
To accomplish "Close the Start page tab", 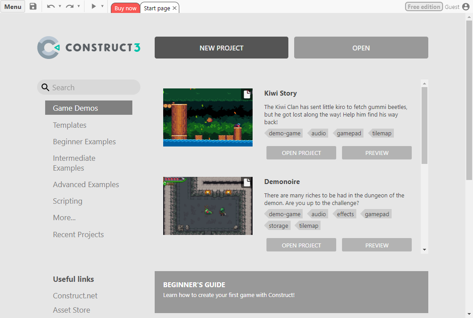I will [174, 8].
